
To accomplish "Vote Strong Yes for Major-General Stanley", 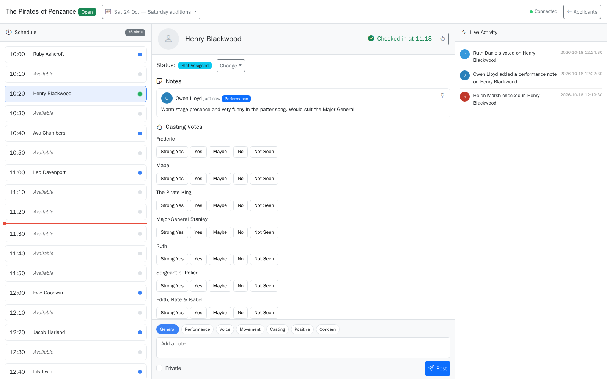I will point(172,232).
